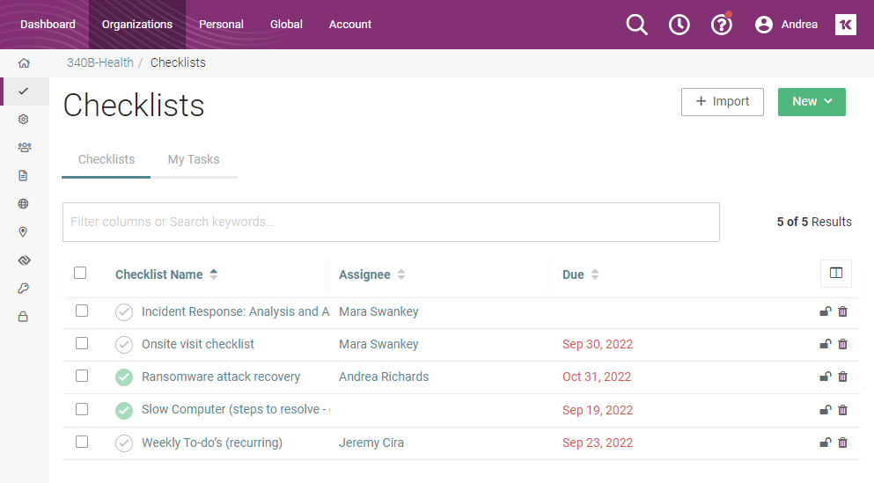Open the globe icon in sidebar
The height and width of the screenshot is (483, 874).
click(24, 204)
